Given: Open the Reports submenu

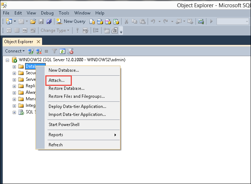Looking at the screenshot, I should click(82, 135).
